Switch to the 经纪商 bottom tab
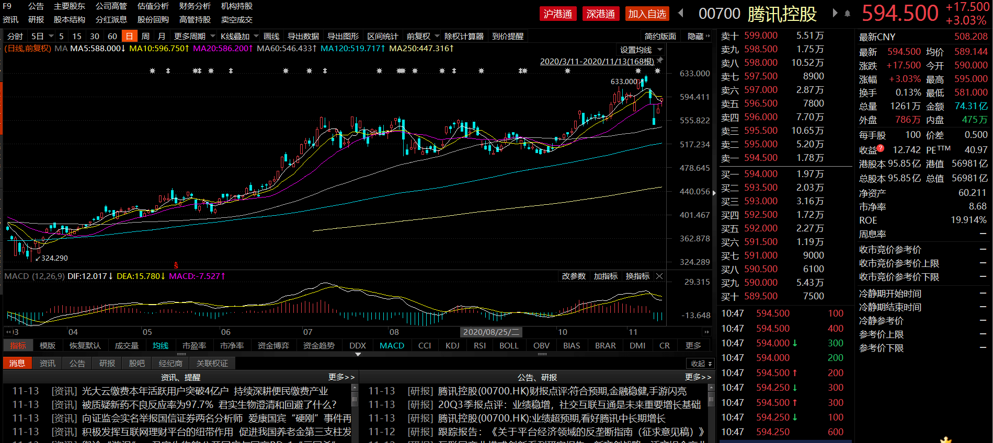The height and width of the screenshot is (443, 993). (170, 364)
